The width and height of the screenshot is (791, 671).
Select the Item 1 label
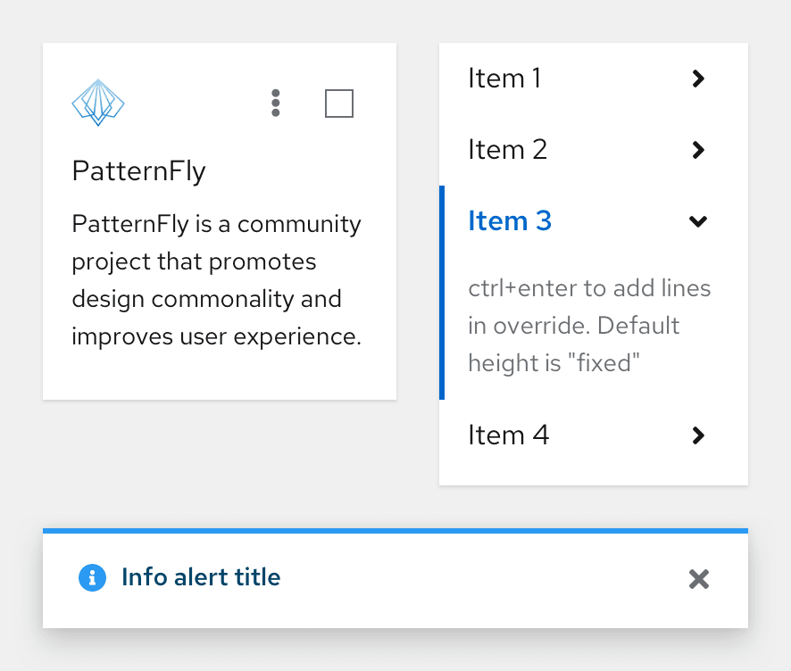[504, 79]
